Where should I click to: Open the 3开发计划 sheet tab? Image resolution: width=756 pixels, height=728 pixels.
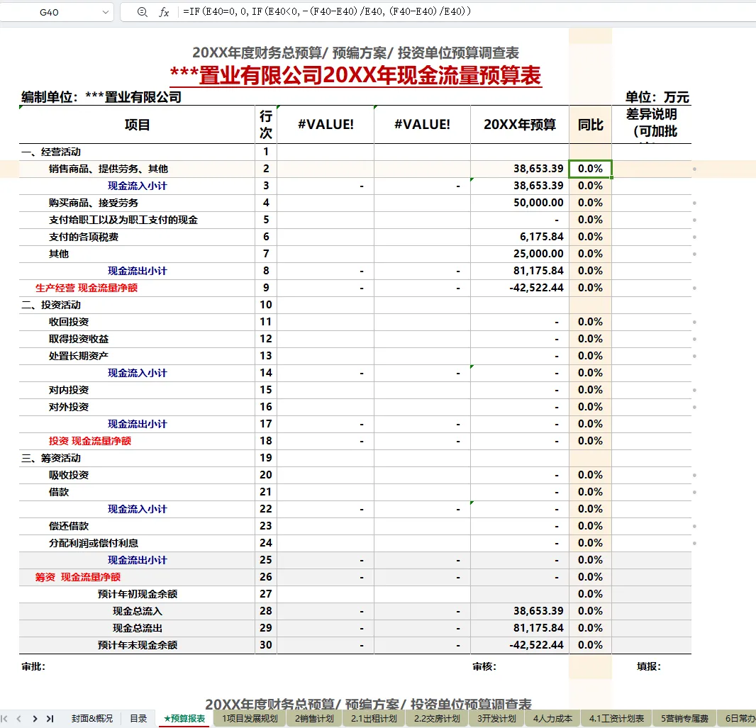click(496, 718)
